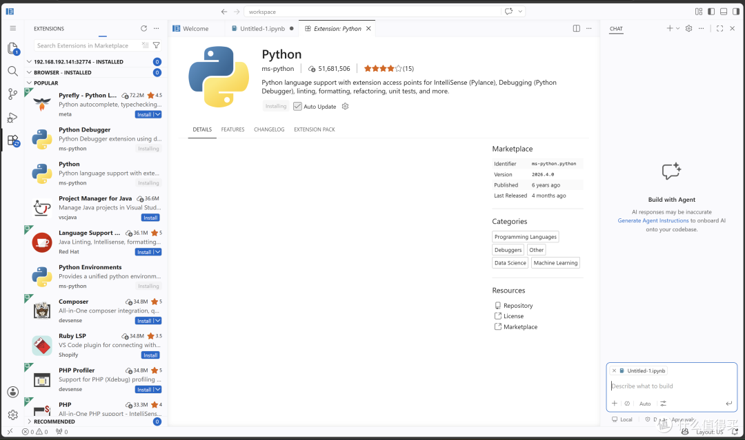Open the Accounts icon in activity bar
Screen dimensions: 745x440
[x=13, y=392]
